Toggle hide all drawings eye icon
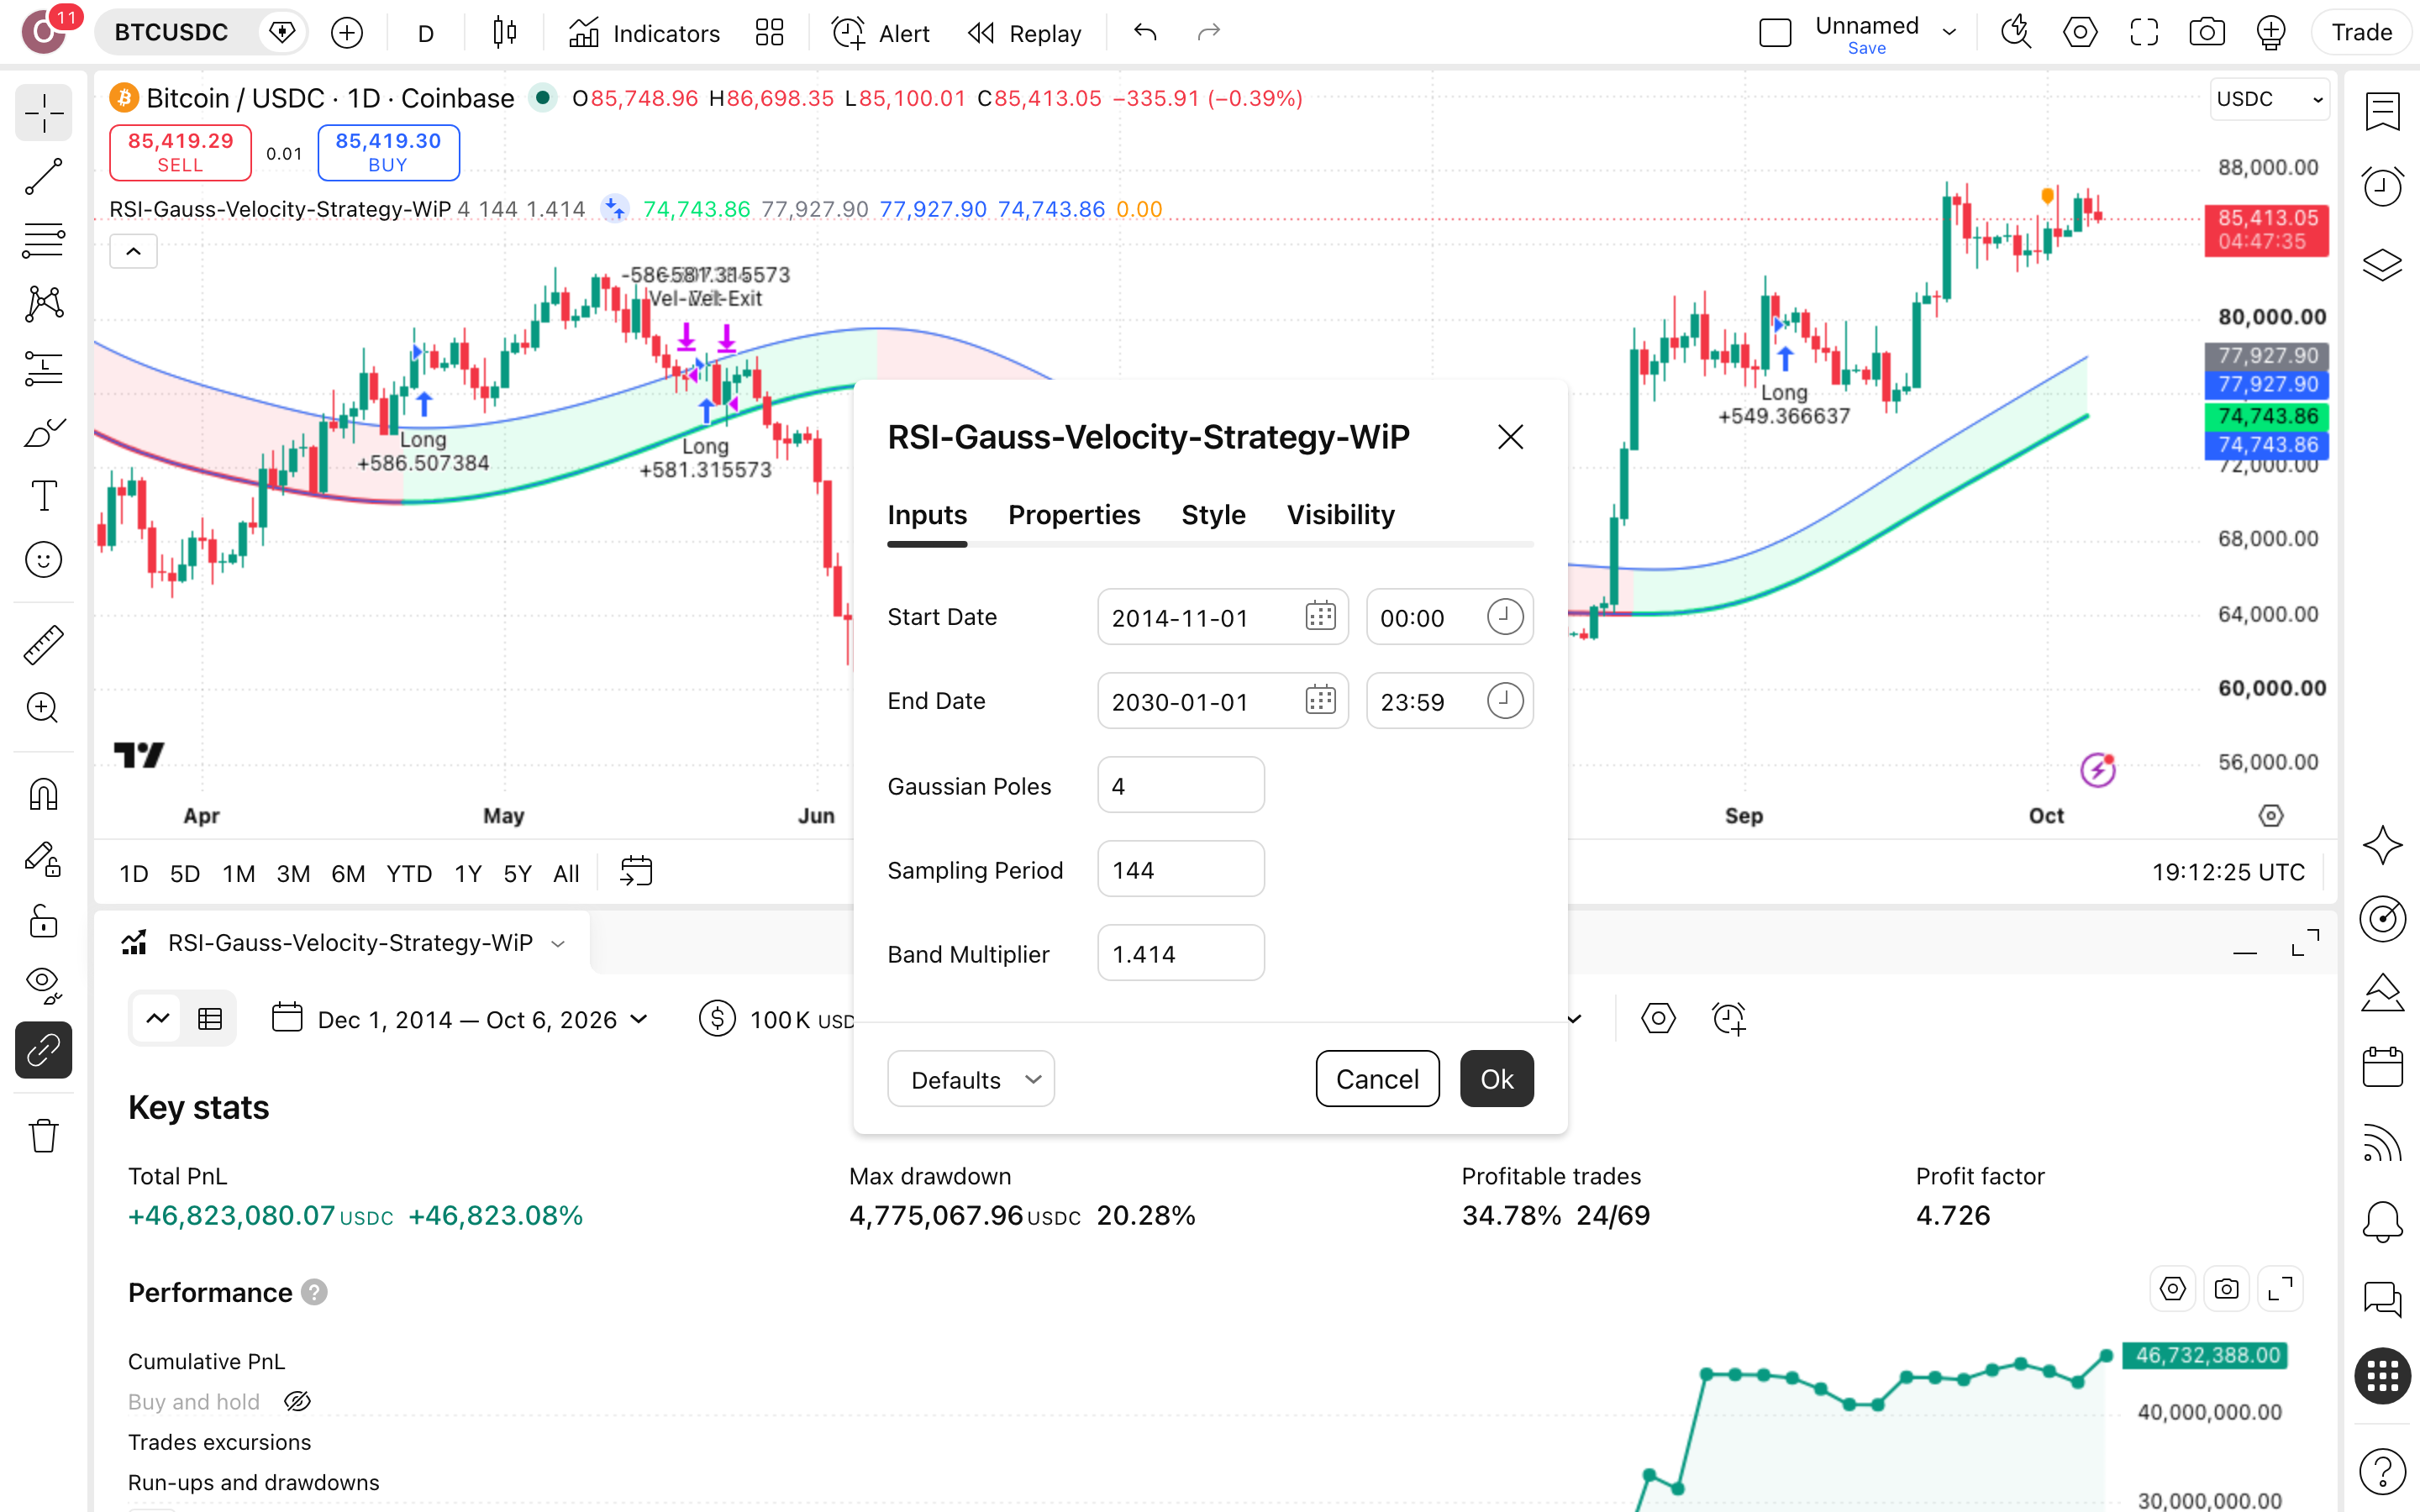Screen dimensions: 2420x1512 43,985
